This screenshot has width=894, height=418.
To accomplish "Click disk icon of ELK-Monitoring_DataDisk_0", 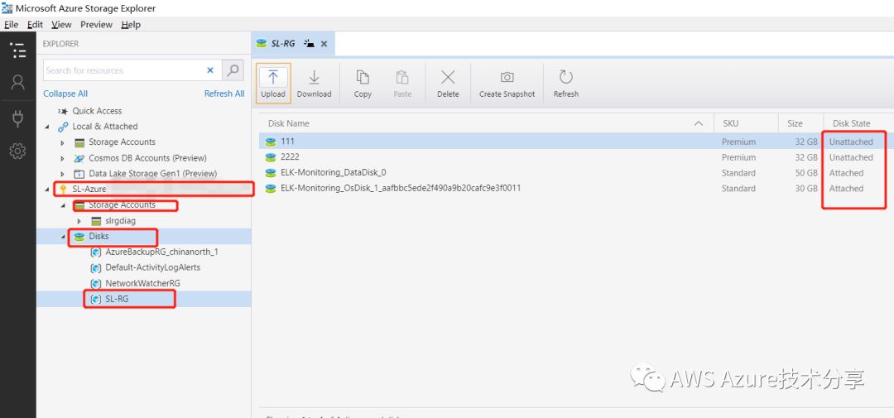I will [270, 173].
